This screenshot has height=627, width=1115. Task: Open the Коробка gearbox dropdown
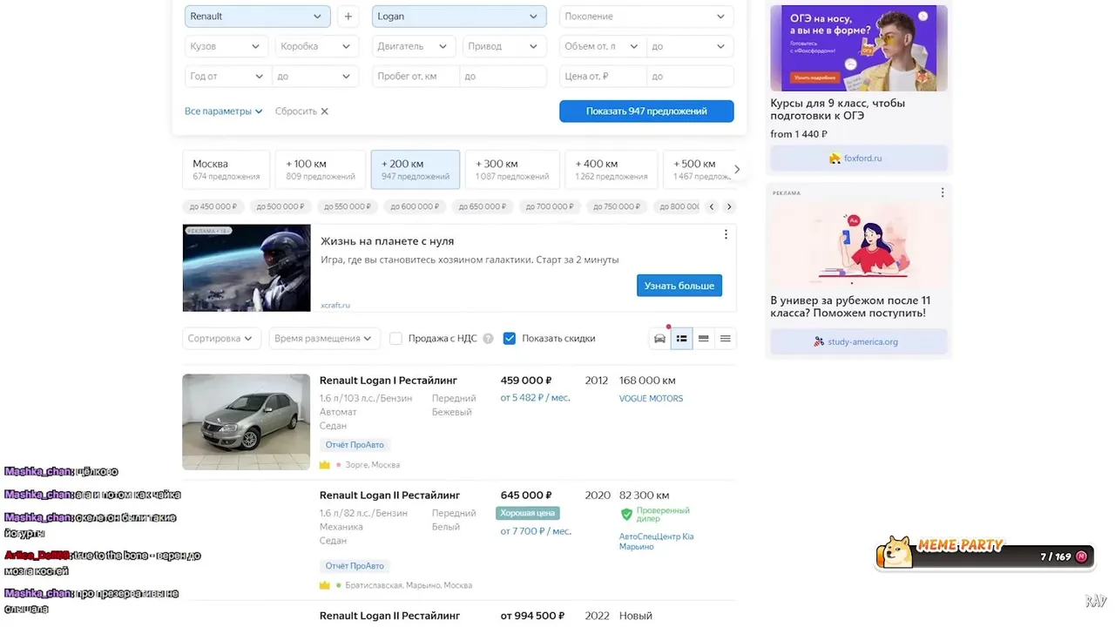pyautogui.click(x=316, y=46)
